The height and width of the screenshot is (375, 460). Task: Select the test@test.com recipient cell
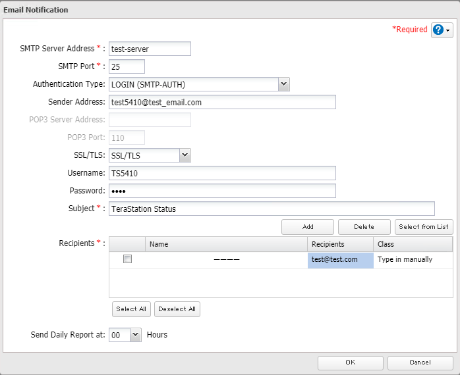click(340, 259)
